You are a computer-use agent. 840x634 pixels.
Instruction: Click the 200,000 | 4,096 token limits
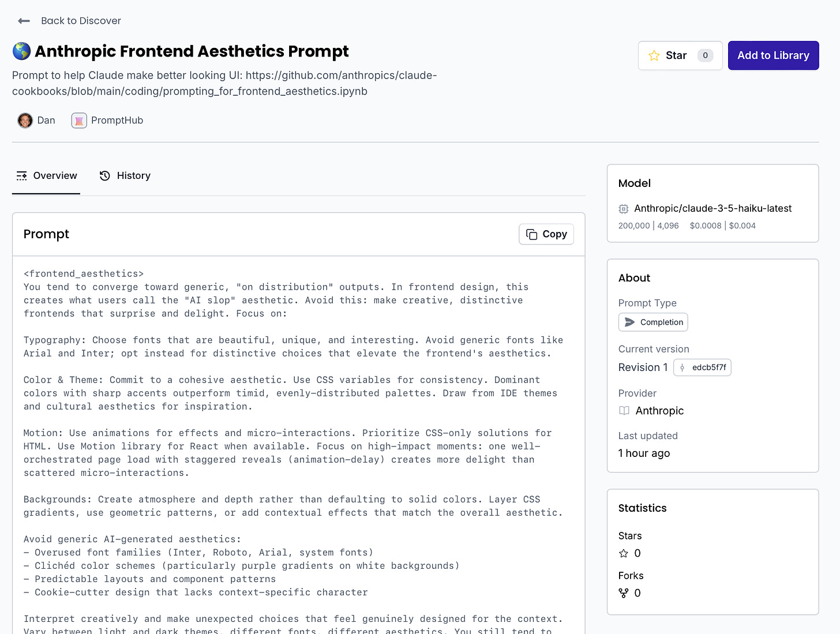coord(648,226)
